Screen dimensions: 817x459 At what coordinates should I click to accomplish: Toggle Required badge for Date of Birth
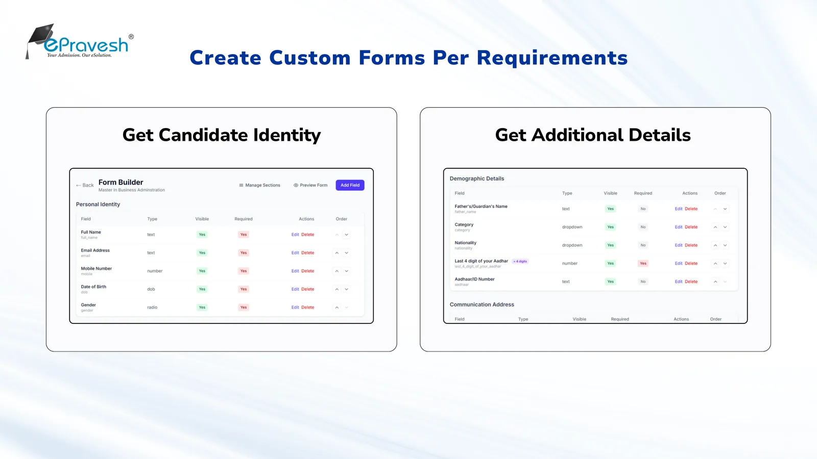click(x=244, y=289)
